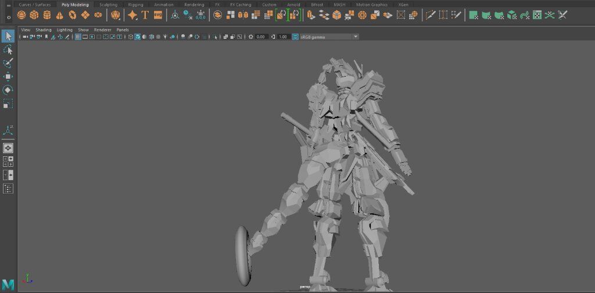The width and height of the screenshot is (595, 293).
Task: Click the gamma value field 1.00
Action: (283, 37)
